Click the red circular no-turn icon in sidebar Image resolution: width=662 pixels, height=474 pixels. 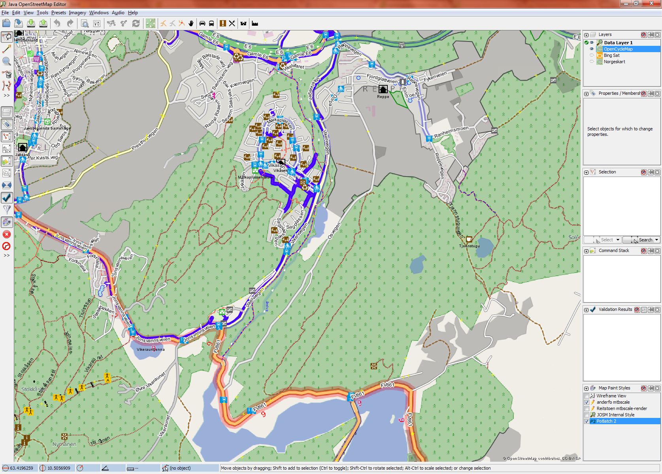pyautogui.click(x=7, y=246)
